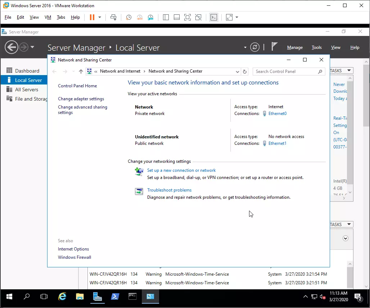Click Network and Internet in the breadcrumb
The width and height of the screenshot is (370, 308).
(120, 71)
